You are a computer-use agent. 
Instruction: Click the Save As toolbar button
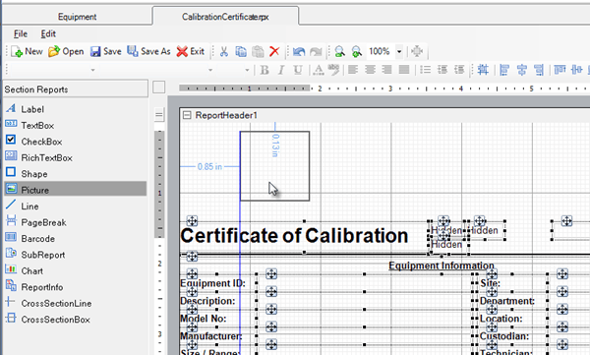[x=148, y=51]
